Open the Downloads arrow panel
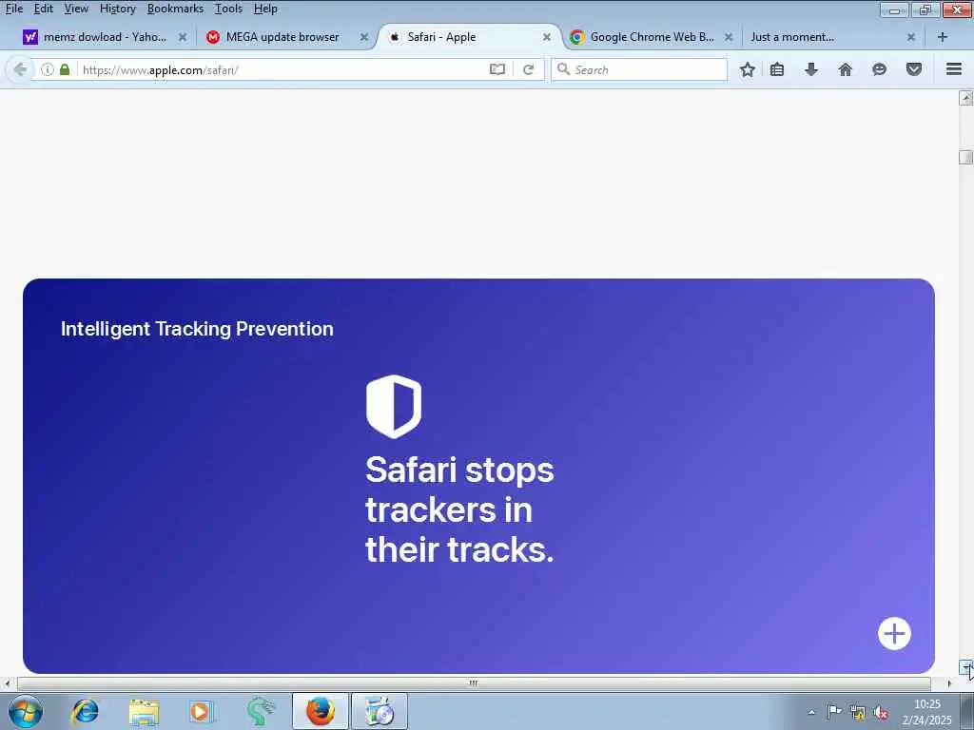Screen dimensions: 974x730 point(811,69)
